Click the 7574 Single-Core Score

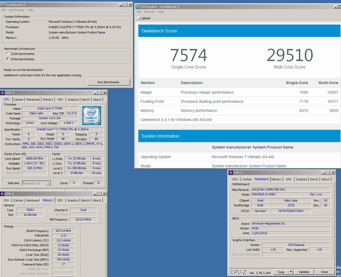coord(189,55)
